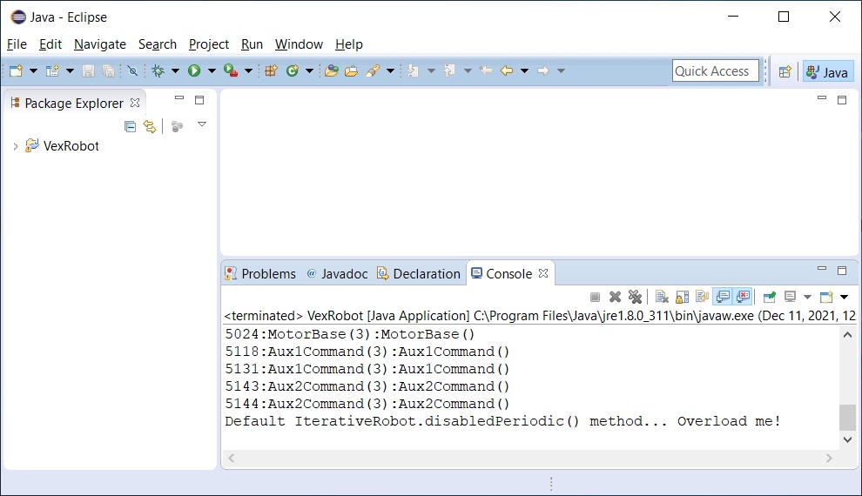Expand the VexRobot project tree node
Screen dimensions: 862x496
(16, 146)
